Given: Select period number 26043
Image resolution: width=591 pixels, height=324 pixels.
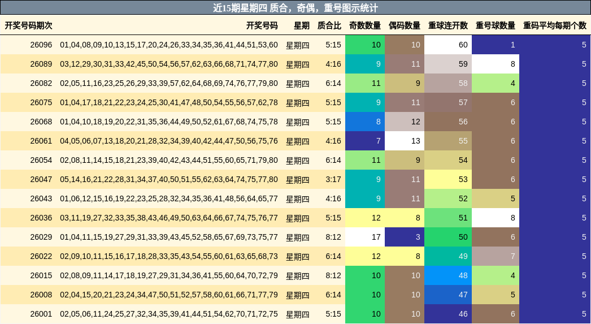Looking at the screenshot, I should click(41, 199).
